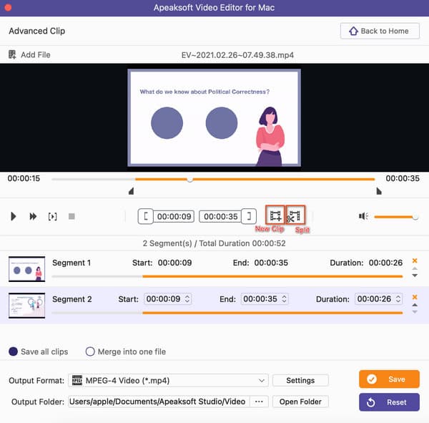
Task: Select Segment 2 thumbnail
Action: pos(27,306)
